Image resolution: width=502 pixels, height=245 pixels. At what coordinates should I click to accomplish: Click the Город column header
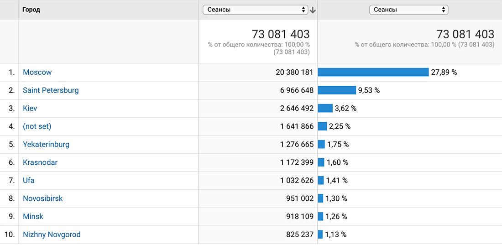click(x=31, y=10)
